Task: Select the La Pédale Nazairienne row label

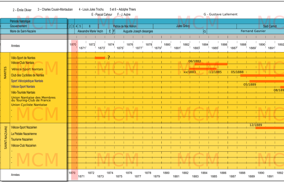Action: tap(24, 133)
